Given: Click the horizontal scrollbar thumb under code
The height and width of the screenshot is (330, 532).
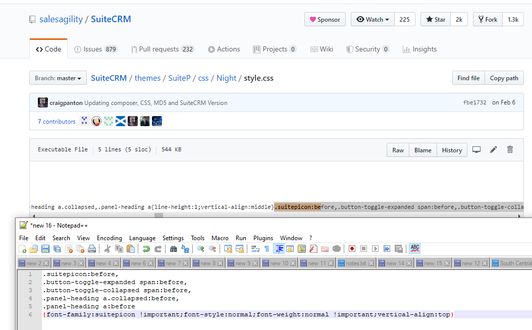Looking at the screenshot, I should 159,215.
